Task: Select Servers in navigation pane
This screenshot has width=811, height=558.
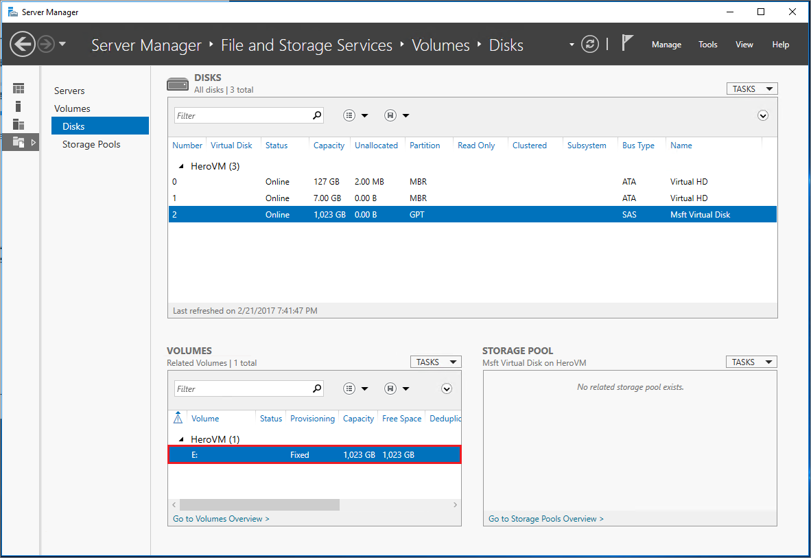Action: (69, 91)
